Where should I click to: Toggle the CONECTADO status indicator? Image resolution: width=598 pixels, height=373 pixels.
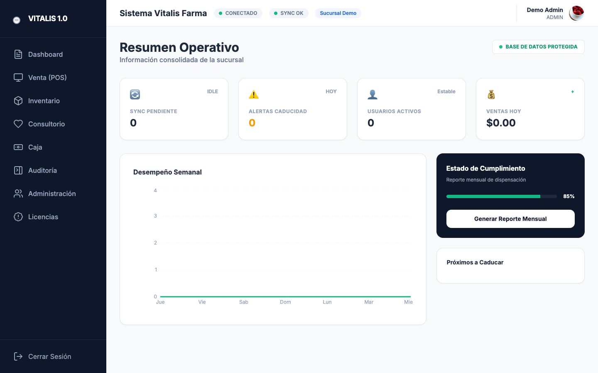pos(238,13)
